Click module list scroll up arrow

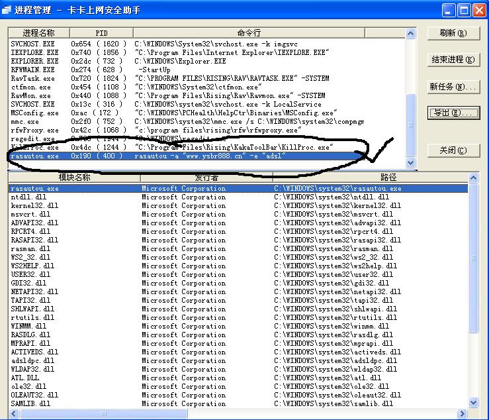(473, 178)
